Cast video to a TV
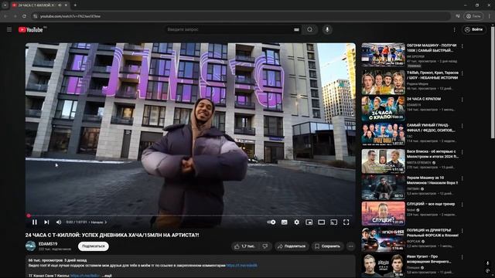 [x=333, y=222]
